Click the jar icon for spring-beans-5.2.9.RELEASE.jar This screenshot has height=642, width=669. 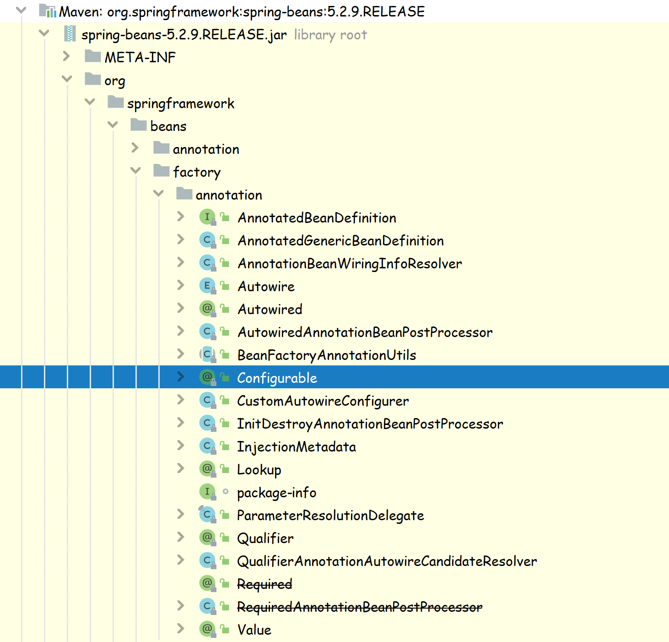coord(70,34)
